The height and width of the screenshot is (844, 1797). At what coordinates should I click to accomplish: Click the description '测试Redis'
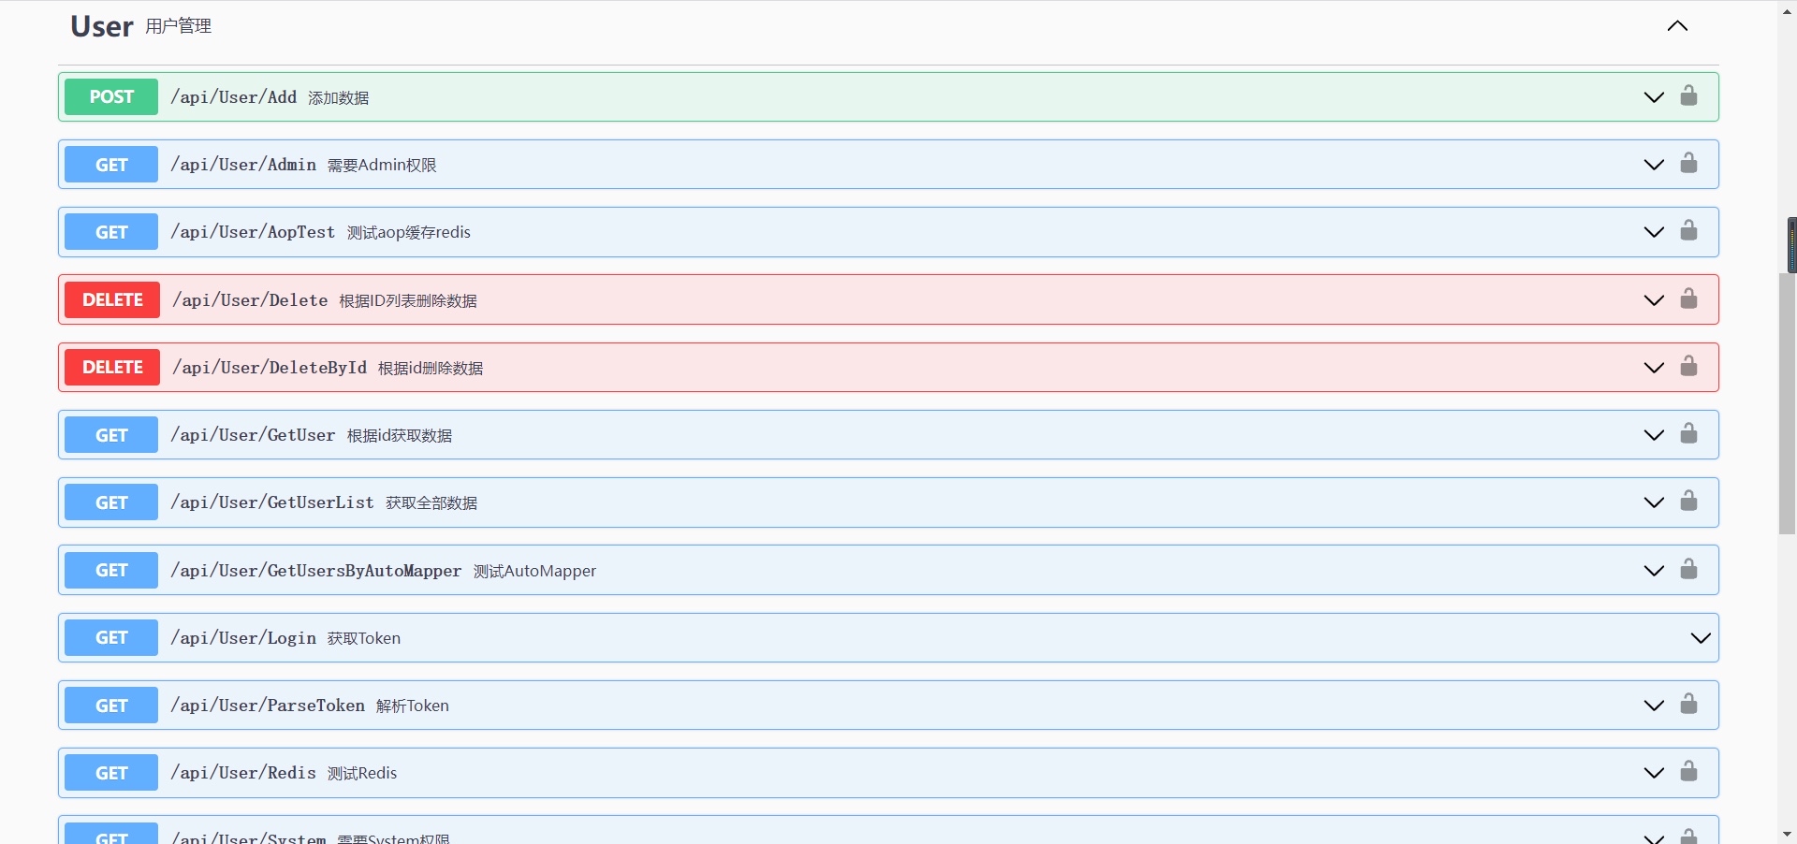coord(362,773)
